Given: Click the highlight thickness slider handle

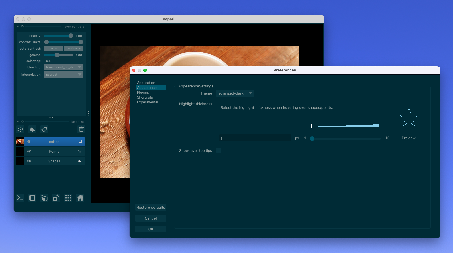Looking at the screenshot, I should pos(312,138).
